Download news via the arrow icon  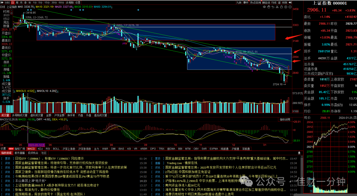point(299,153)
